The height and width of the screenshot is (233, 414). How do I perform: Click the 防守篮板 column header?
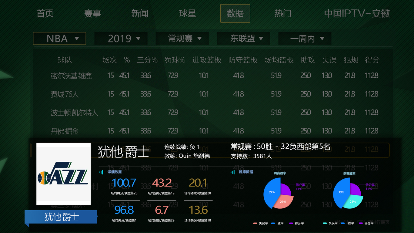click(x=243, y=60)
